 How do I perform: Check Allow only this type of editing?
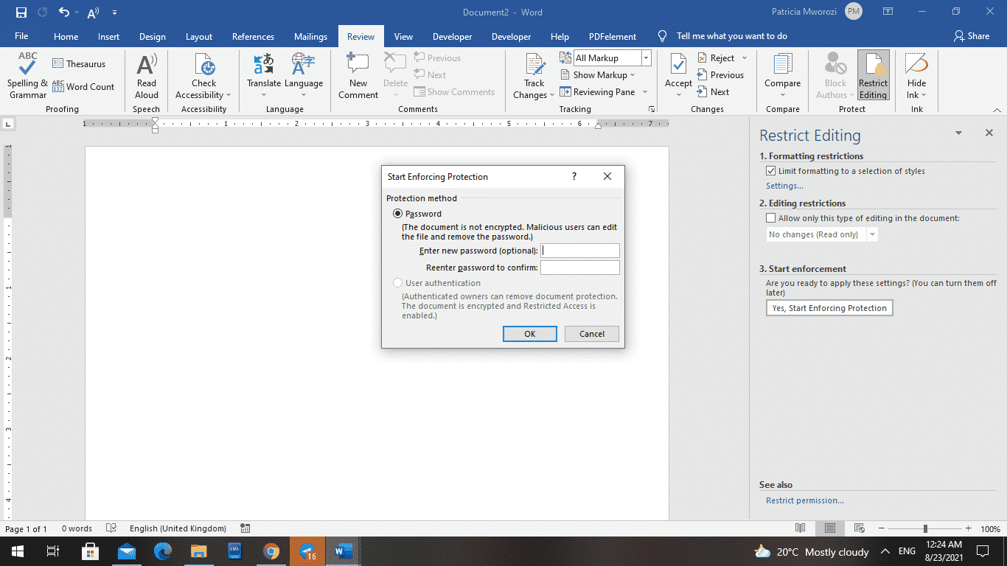(x=770, y=217)
